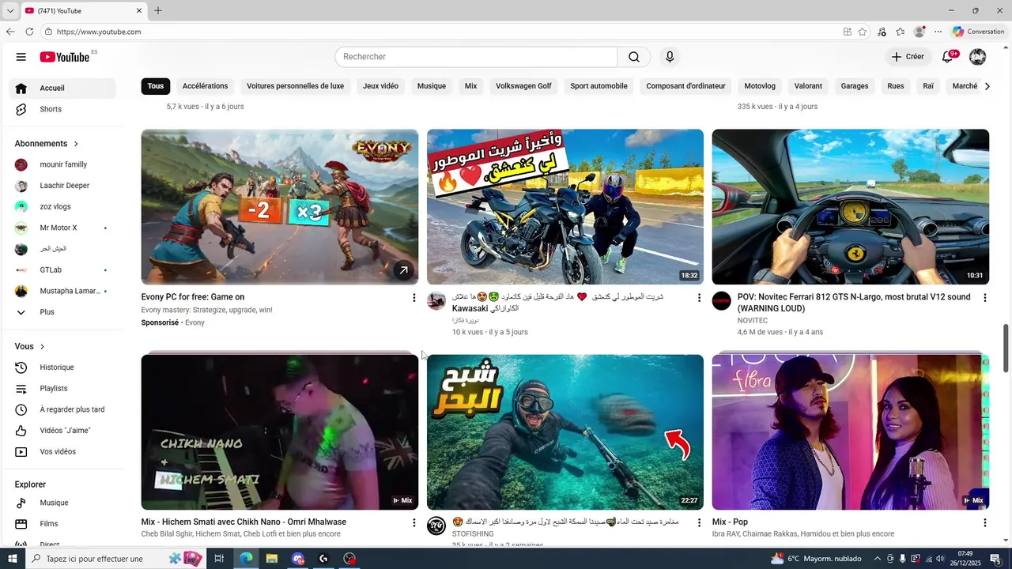
Task: Click the YouTube logo
Action: tap(65, 57)
